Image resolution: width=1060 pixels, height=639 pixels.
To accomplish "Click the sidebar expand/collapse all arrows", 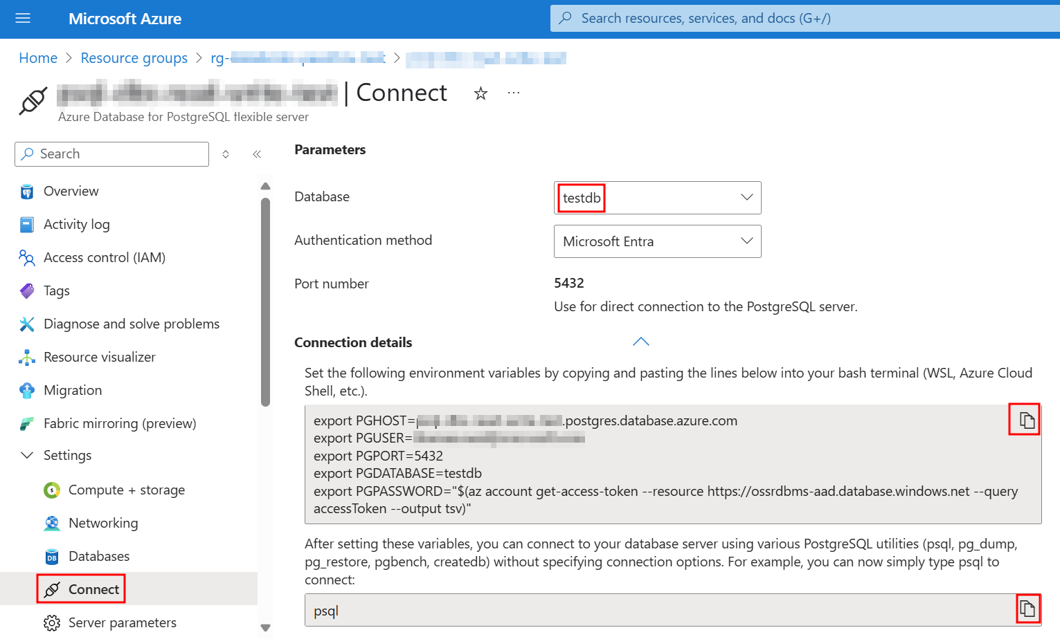I will point(226,154).
